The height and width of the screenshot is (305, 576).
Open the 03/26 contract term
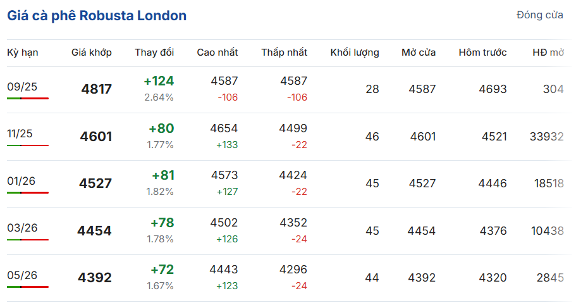22,228
